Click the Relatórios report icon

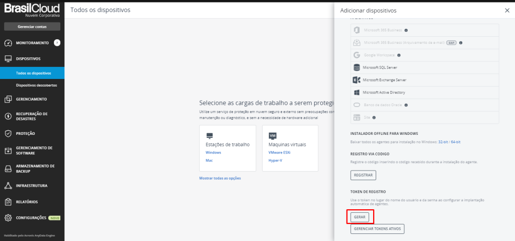click(8, 202)
